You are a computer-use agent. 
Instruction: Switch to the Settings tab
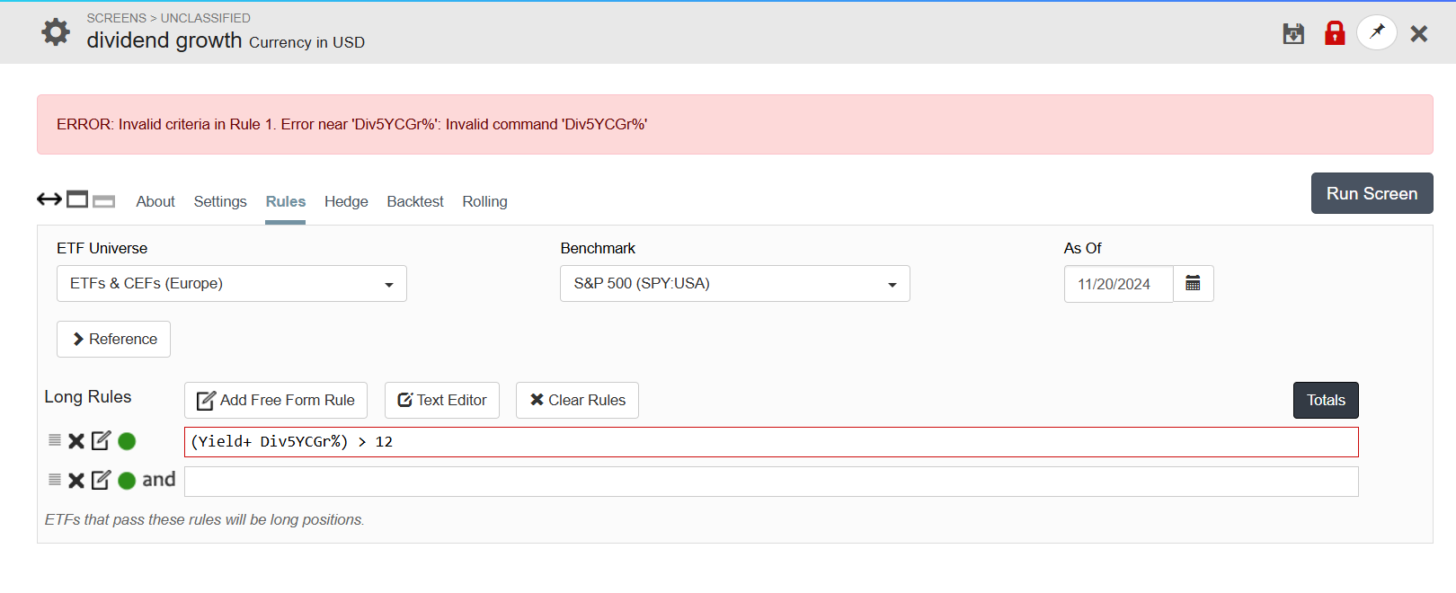click(220, 202)
